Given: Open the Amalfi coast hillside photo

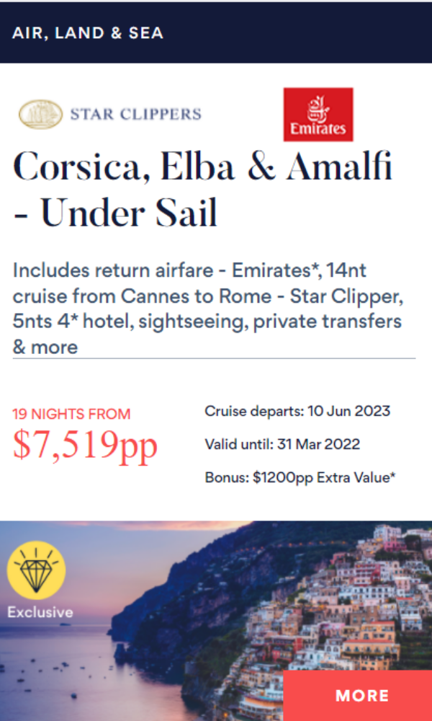Looking at the screenshot, I should coord(216,621).
